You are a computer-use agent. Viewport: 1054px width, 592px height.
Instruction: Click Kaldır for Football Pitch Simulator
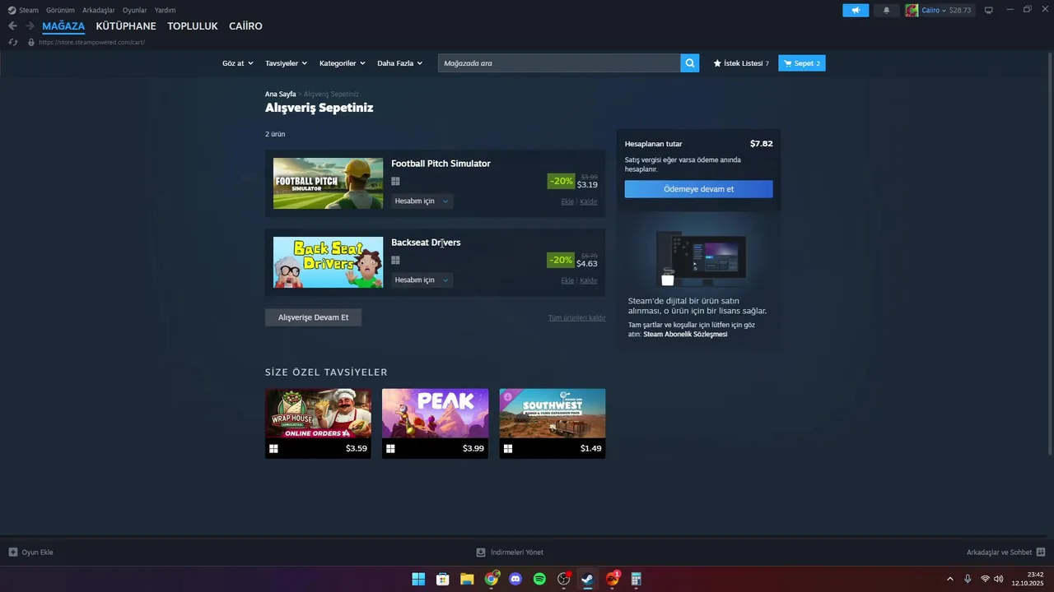[589, 201]
